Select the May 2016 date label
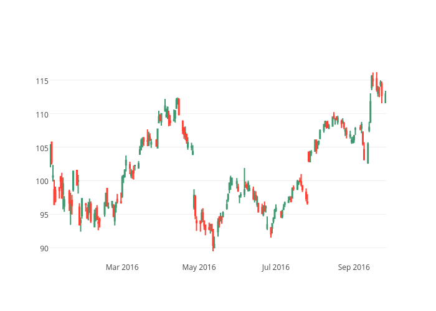 pos(199,267)
